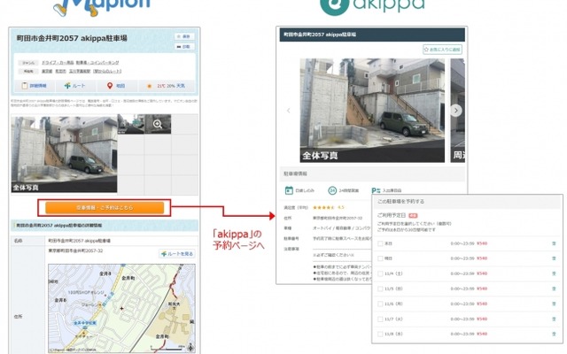This screenshot has width=567, height=354.
Task: Click the ¥540 price in the 本日 row
Action: click(482, 244)
